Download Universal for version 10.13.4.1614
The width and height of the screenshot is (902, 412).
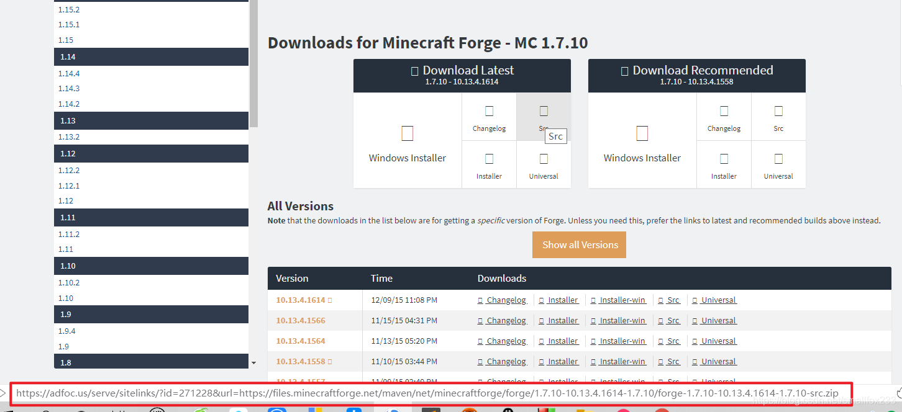pyautogui.click(x=714, y=300)
